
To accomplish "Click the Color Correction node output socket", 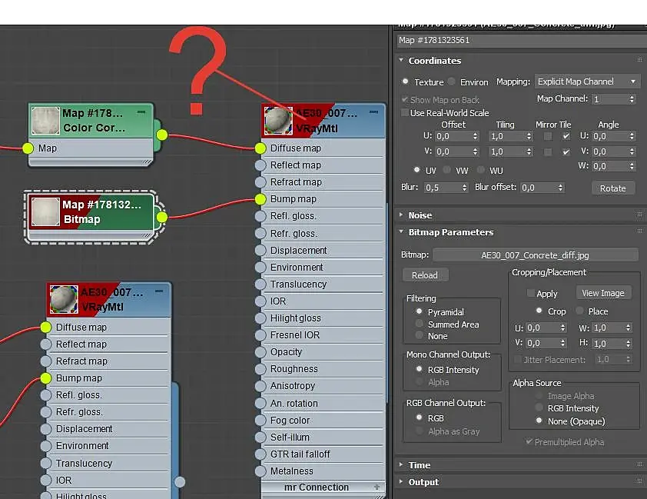I will coord(162,135).
